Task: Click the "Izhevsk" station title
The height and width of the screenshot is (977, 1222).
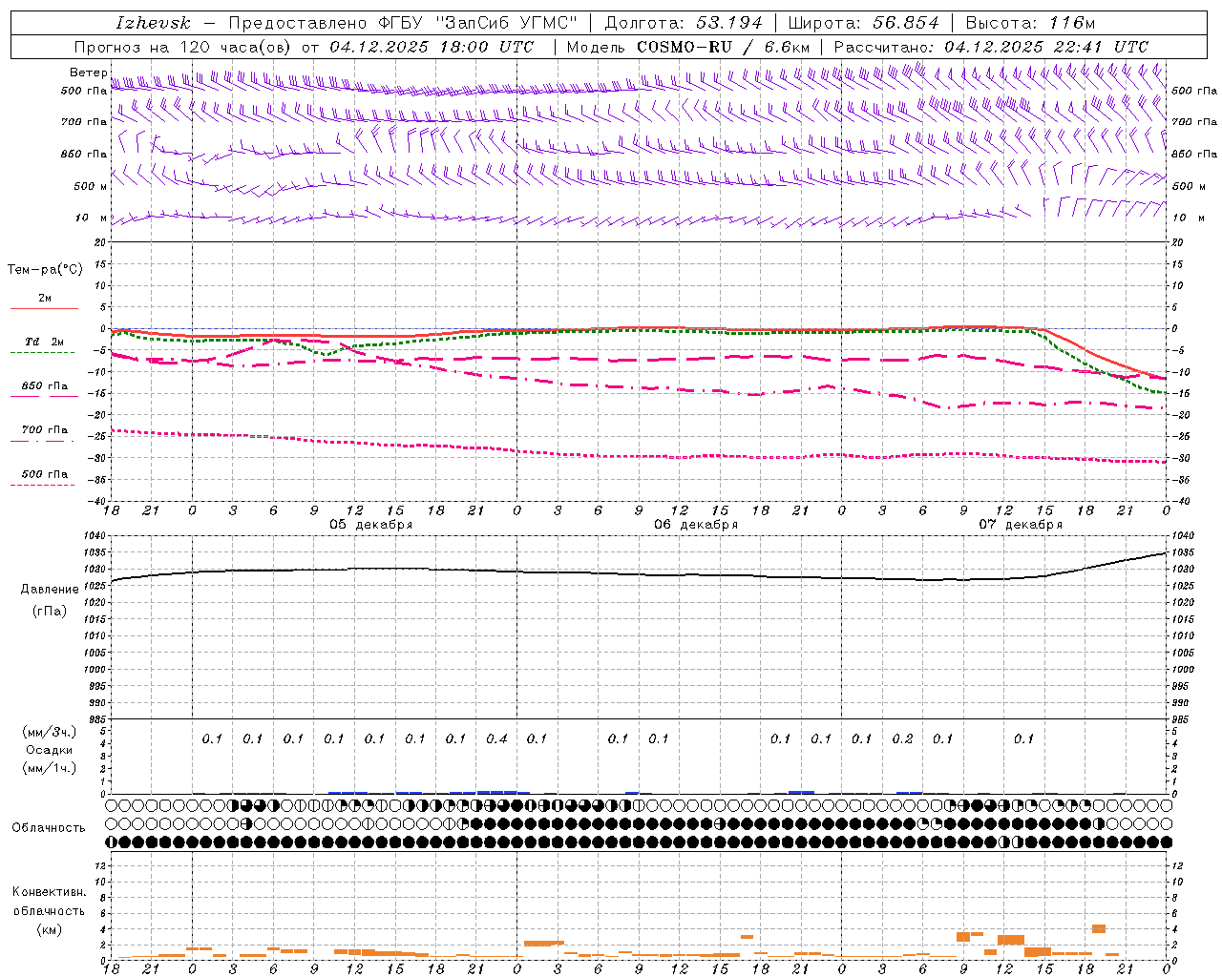Action: click(154, 23)
